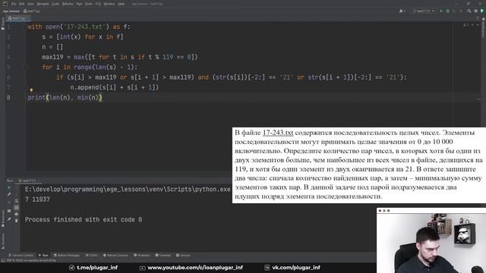Image resolution: width=486 pixels, height=273 pixels.
Task: Click console output line '7 11837'
Action: point(37,199)
